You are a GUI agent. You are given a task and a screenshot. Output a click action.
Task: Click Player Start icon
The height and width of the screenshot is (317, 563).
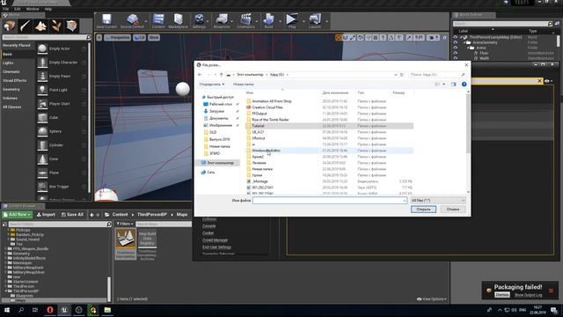pyautogui.click(x=42, y=104)
